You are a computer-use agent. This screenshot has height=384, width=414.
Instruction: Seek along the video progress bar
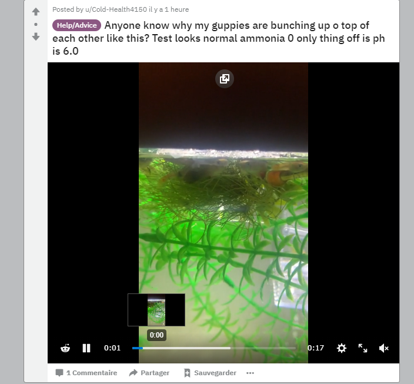pyautogui.click(x=214, y=348)
